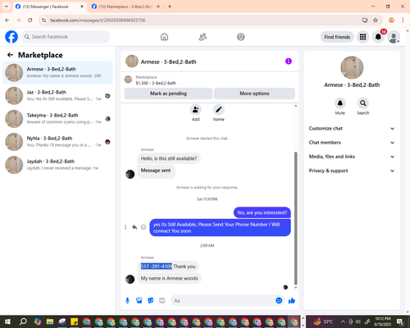This screenshot has height=328, width=410.
Task: Open Chrome three-dot menu
Action: point(403,20)
